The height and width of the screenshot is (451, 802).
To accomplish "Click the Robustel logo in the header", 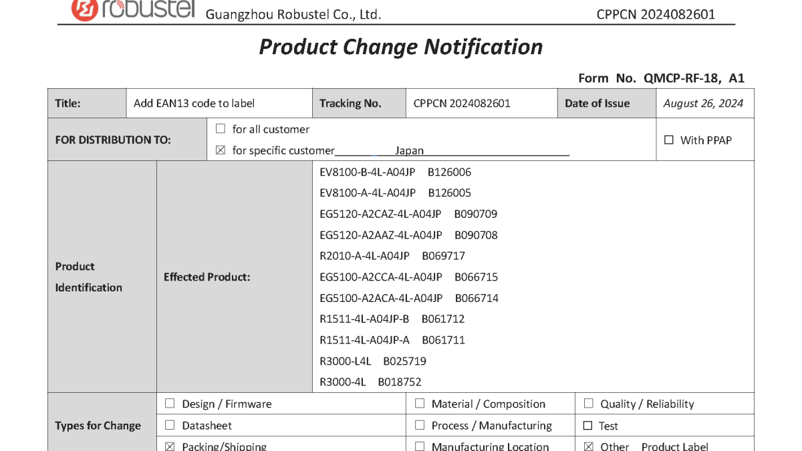I will coord(133,9).
